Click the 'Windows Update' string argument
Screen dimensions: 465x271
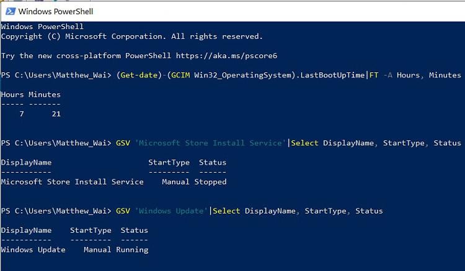(171, 211)
